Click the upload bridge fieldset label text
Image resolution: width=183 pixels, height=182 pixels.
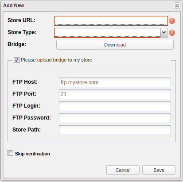(56, 60)
